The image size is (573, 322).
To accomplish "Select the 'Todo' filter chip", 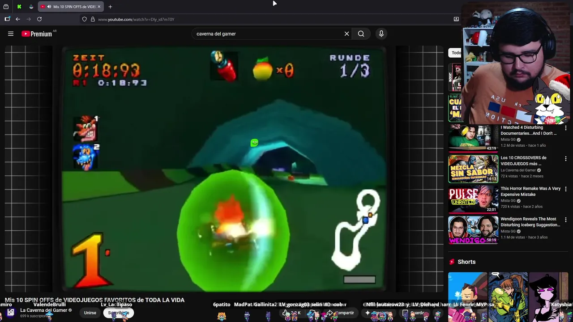I will (x=456, y=53).
